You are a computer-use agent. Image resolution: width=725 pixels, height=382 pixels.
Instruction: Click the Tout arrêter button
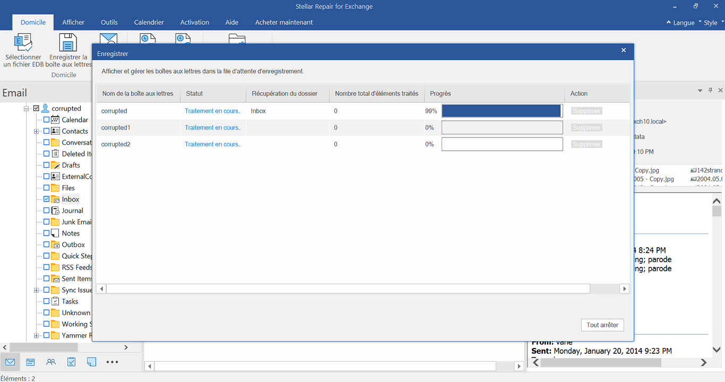(x=602, y=325)
